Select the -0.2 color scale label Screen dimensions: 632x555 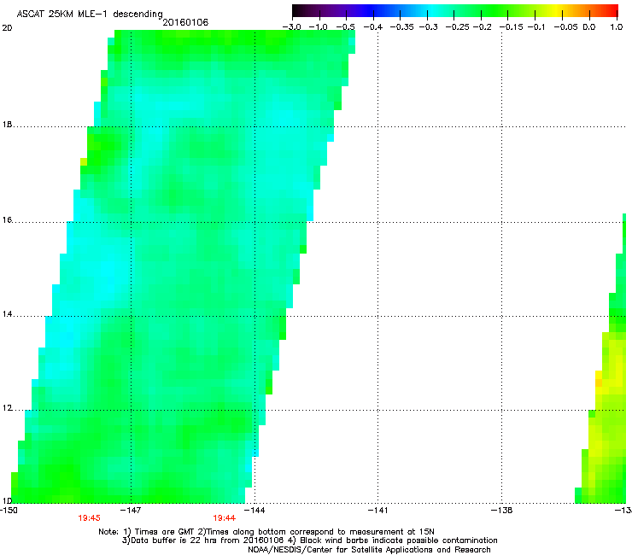coord(482,27)
